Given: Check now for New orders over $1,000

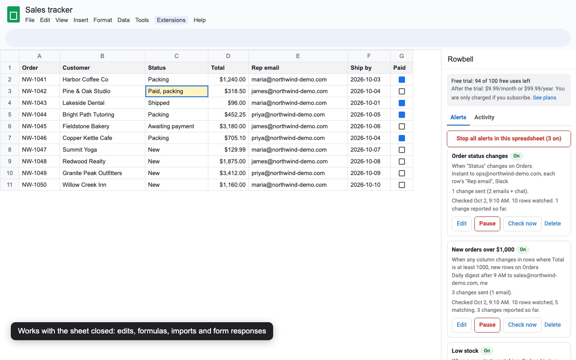Looking at the screenshot, I should [522, 325].
